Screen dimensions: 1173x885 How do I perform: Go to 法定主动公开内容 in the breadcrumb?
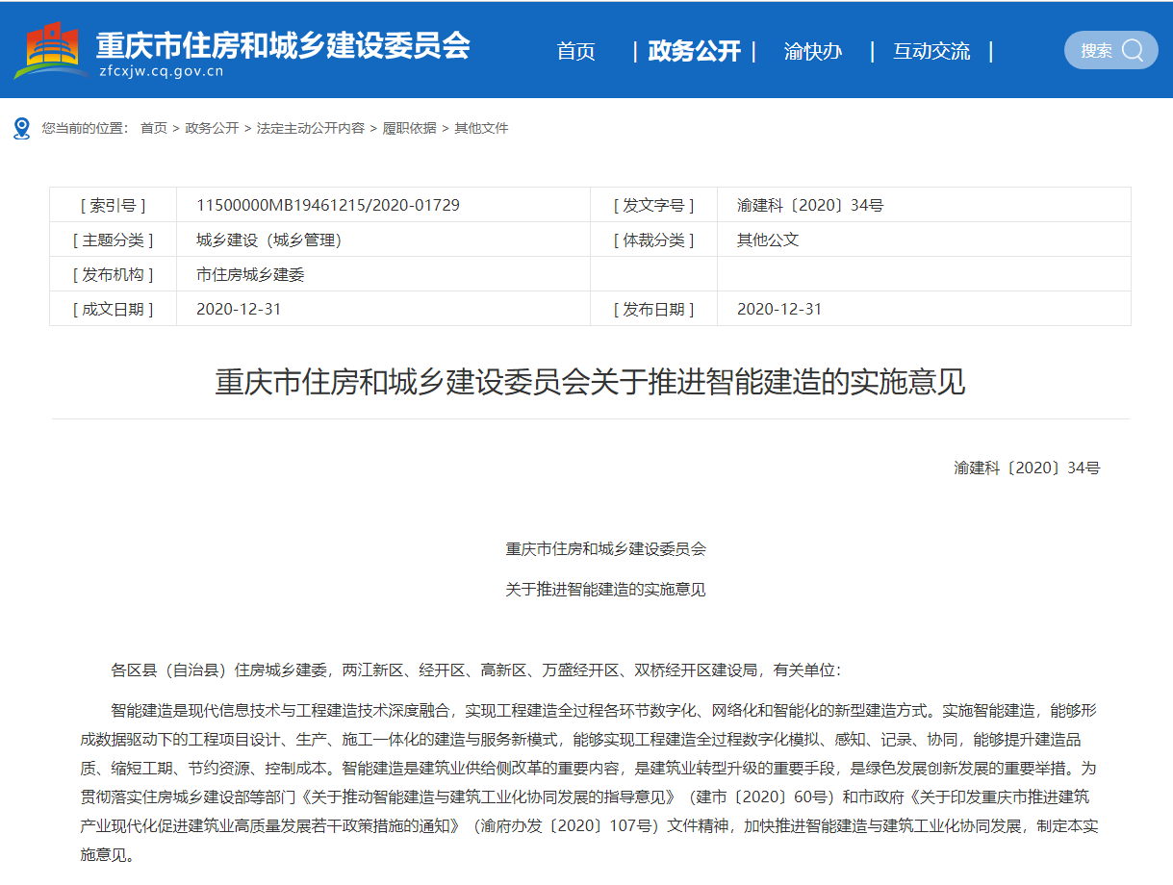(311, 128)
